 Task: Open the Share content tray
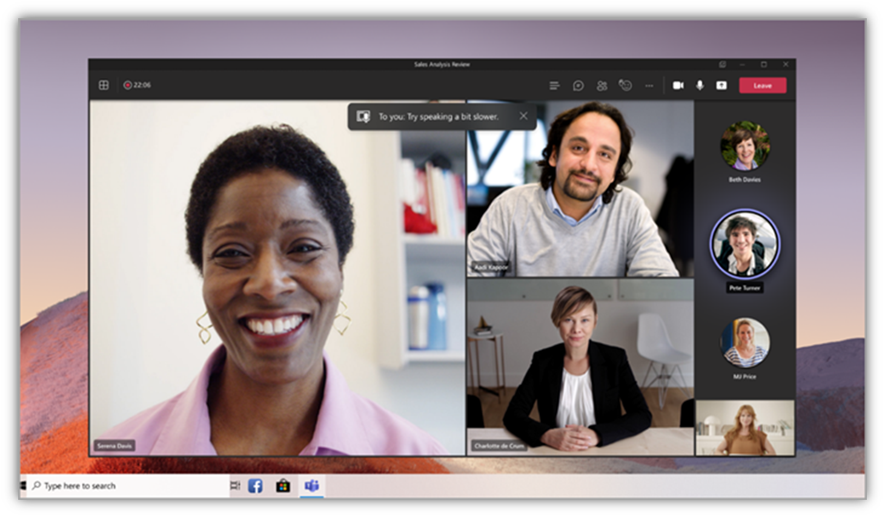721,85
